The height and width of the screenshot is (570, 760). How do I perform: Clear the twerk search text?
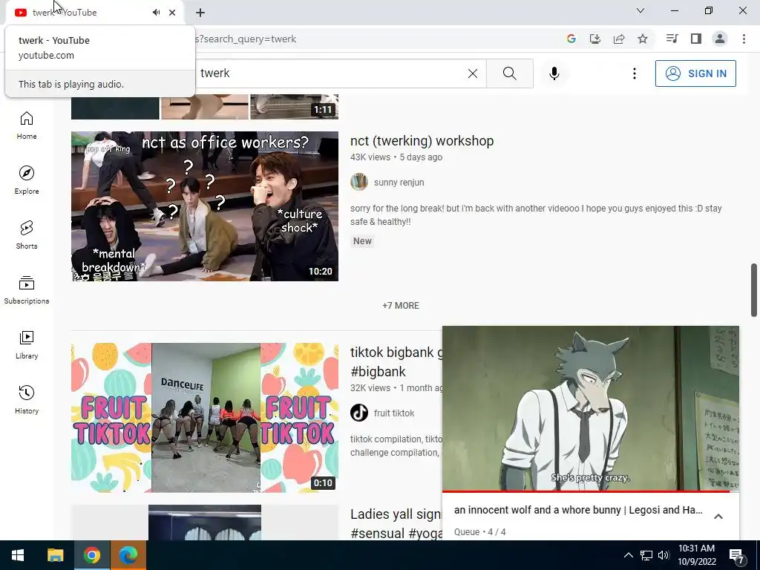coord(473,73)
